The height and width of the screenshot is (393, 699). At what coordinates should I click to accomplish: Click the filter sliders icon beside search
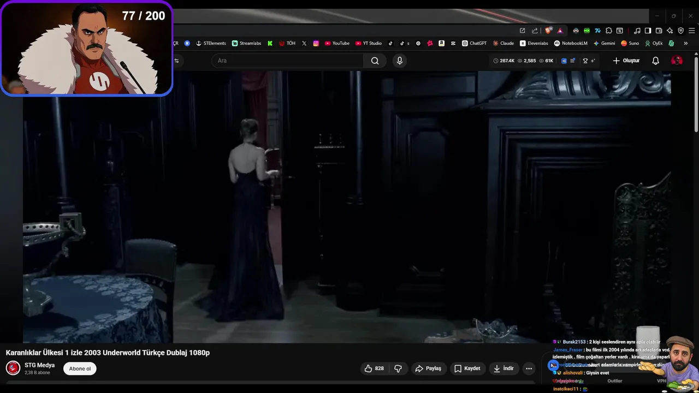tap(176, 61)
